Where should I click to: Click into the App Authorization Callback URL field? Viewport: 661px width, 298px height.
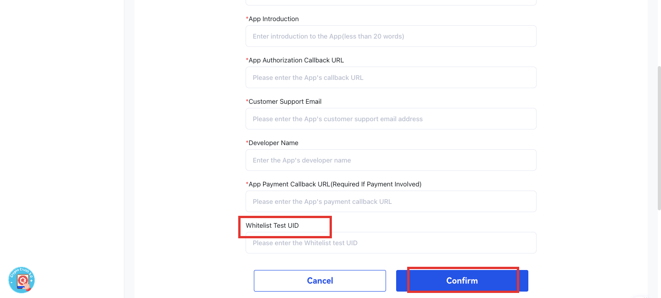pyautogui.click(x=391, y=78)
